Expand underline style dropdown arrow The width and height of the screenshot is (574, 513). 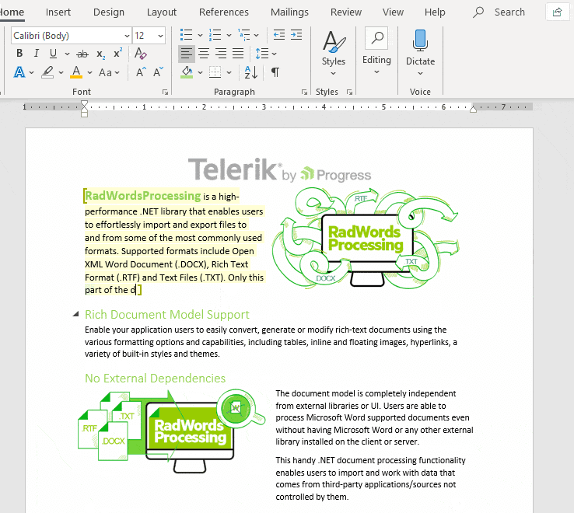[67, 54]
